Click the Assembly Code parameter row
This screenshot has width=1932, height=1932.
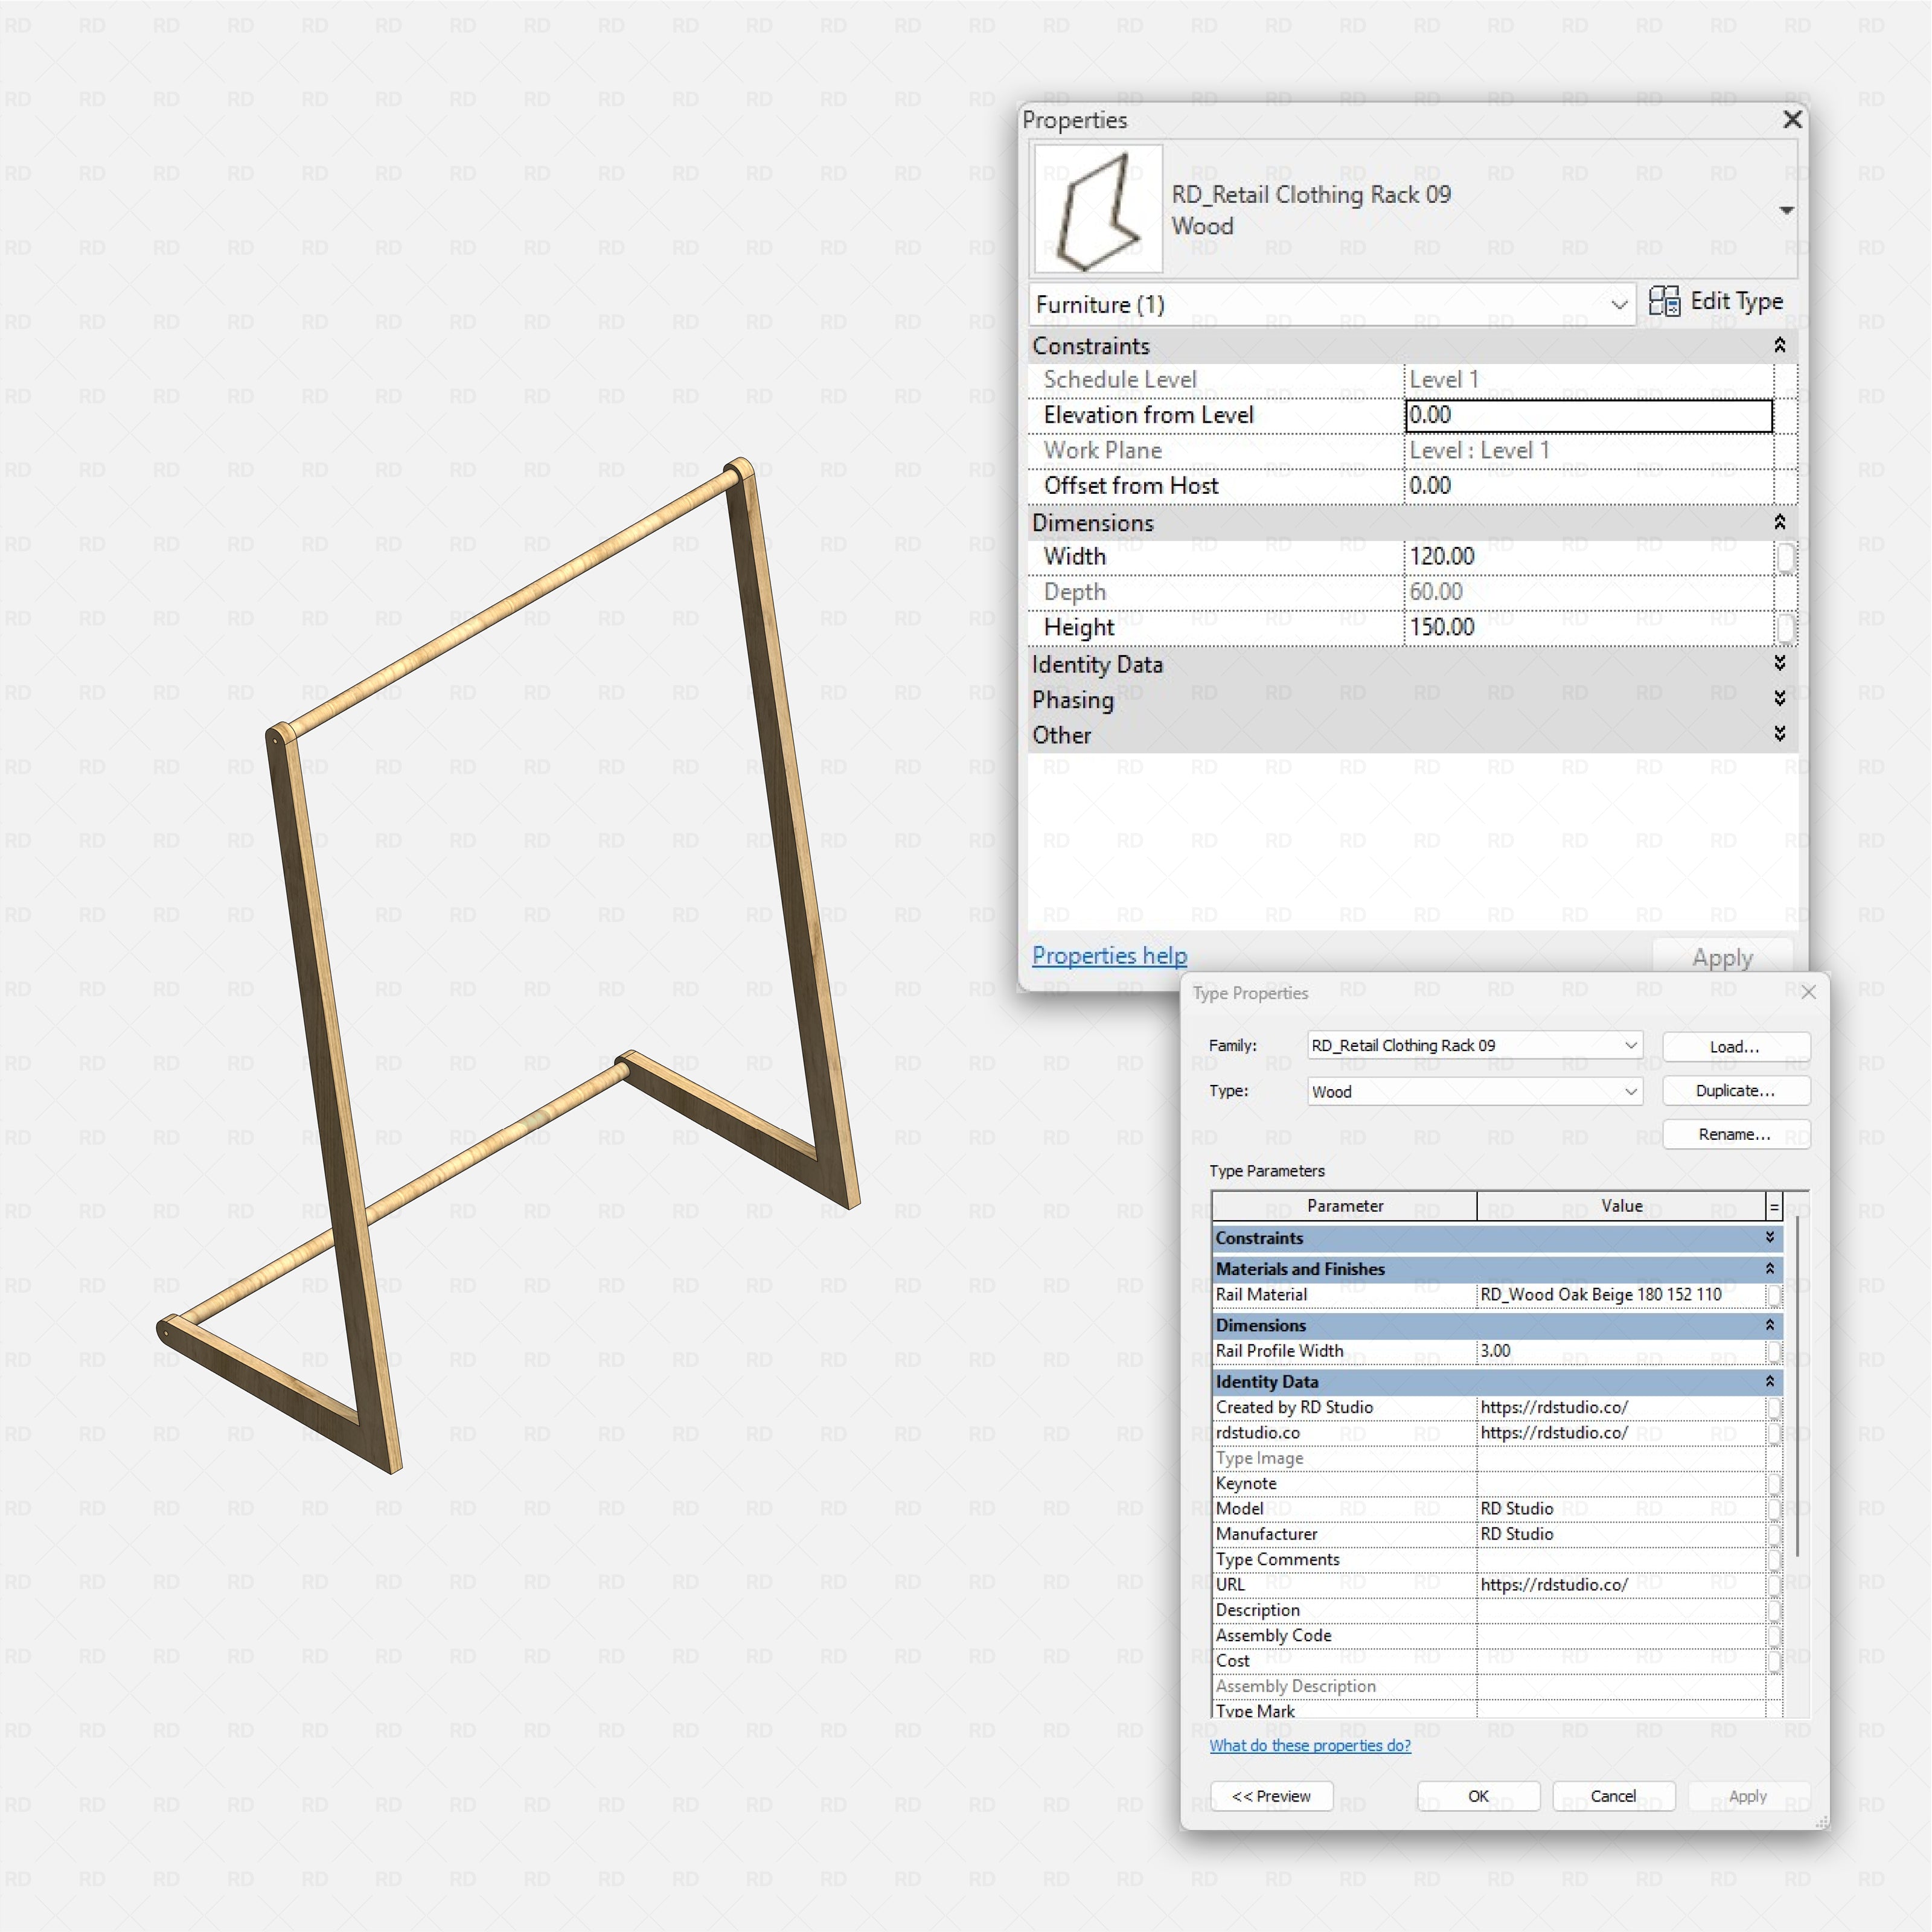(x=1497, y=1636)
